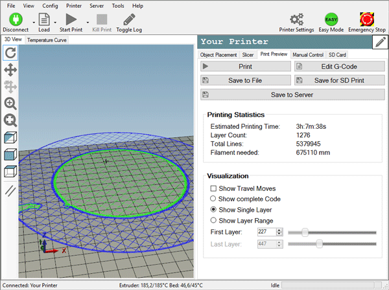
Task: Switch to isometric cube view
Action: click(x=10, y=138)
